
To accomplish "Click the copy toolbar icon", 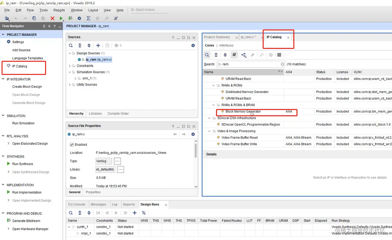I will (34, 18).
